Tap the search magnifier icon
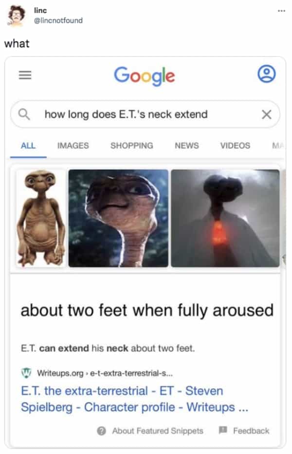The image size is (292, 454). pos(24,114)
